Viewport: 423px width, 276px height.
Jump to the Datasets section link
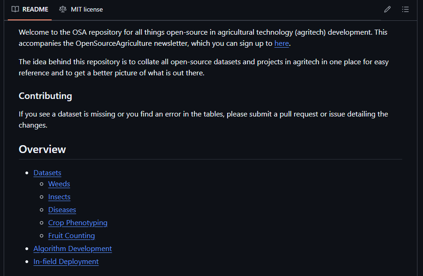tap(47, 173)
